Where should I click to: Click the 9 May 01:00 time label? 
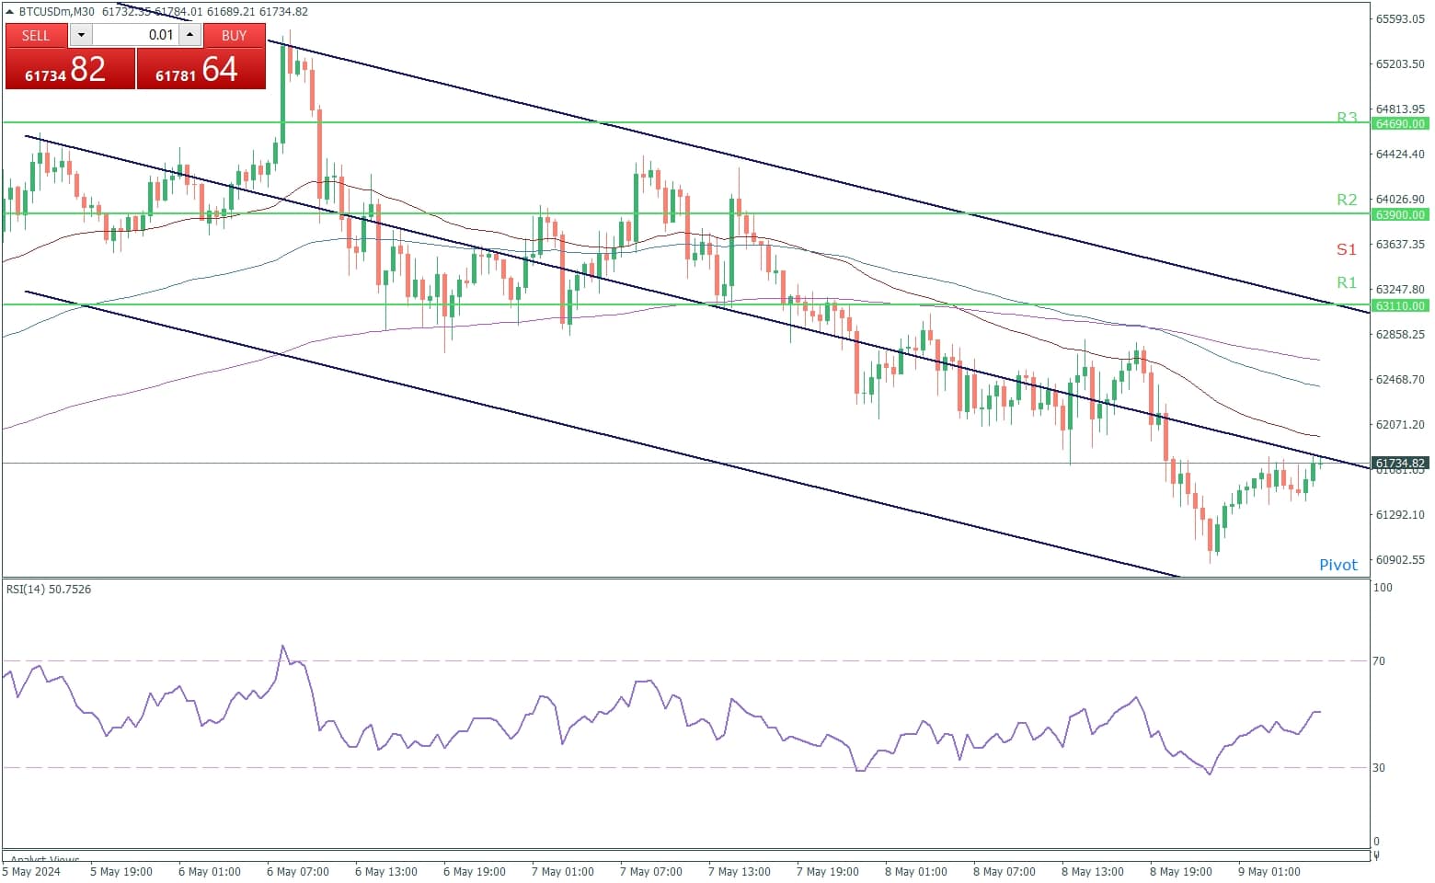point(1269,871)
